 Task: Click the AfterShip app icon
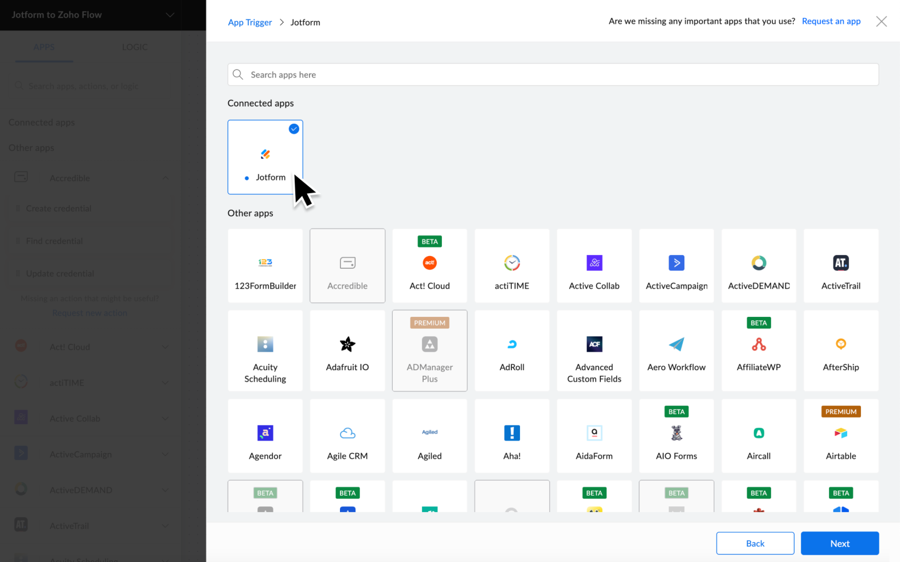[840, 344]
